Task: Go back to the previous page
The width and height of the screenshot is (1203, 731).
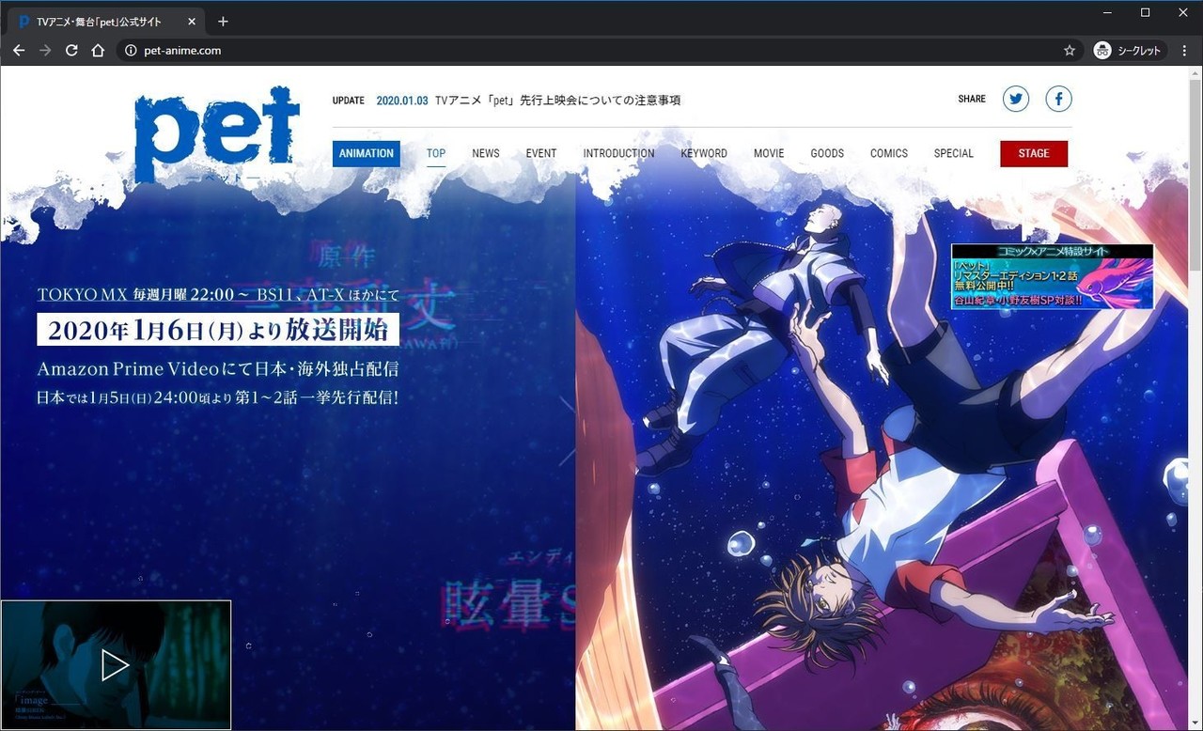Action: (19, 51)
